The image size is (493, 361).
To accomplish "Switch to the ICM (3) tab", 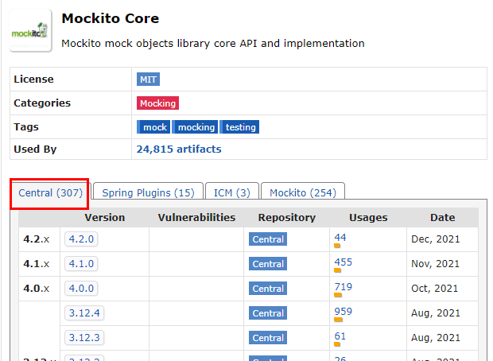I will click(232, 192).
